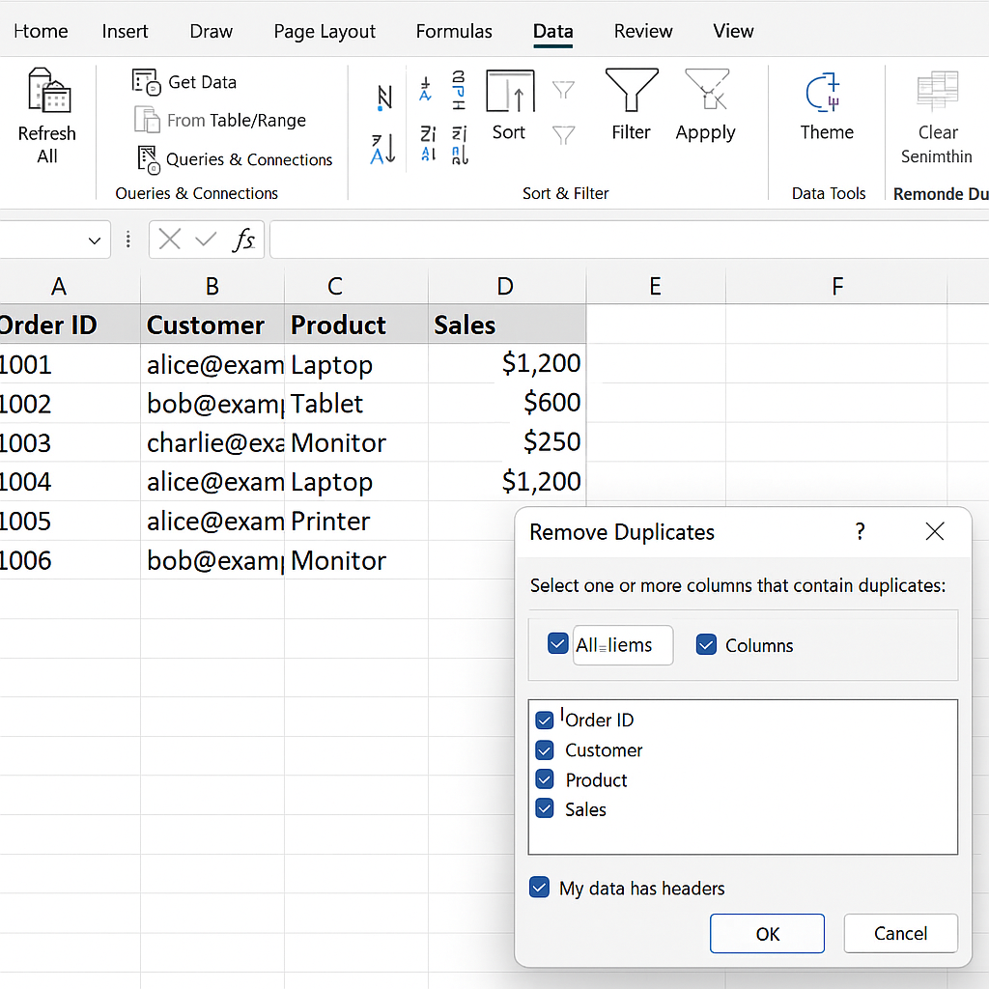Open the Get Data tool

(146, 82)
